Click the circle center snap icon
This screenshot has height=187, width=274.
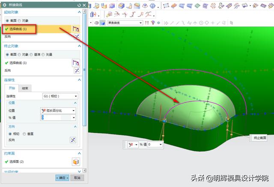201,23
